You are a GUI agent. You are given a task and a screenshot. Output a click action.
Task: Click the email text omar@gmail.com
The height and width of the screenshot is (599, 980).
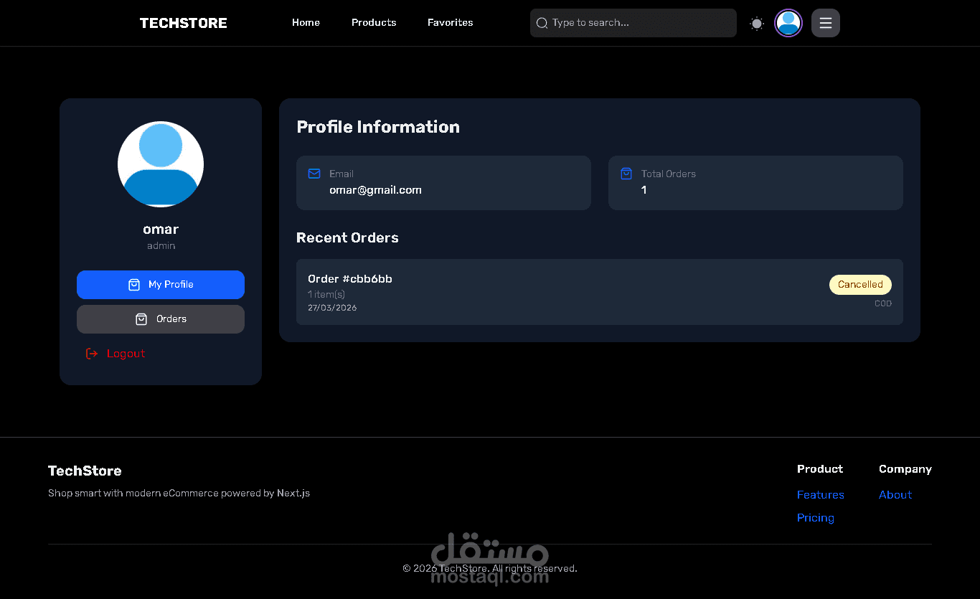[375, 190]
